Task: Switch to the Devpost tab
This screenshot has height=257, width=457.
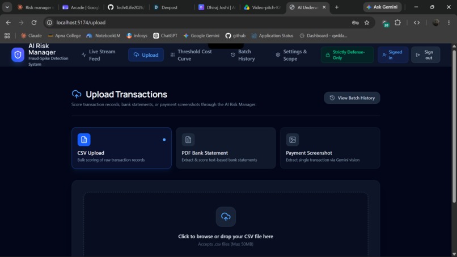Action: point(172,7)
